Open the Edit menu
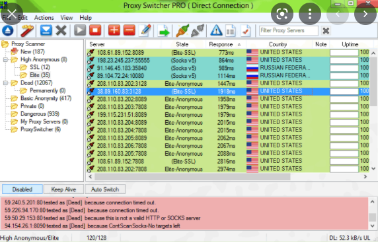 point(22,18)
